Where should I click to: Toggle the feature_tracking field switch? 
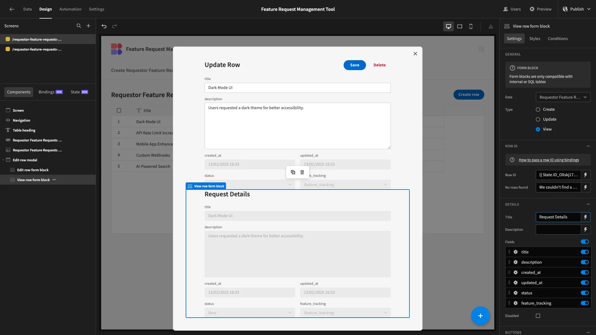point(585,303)
